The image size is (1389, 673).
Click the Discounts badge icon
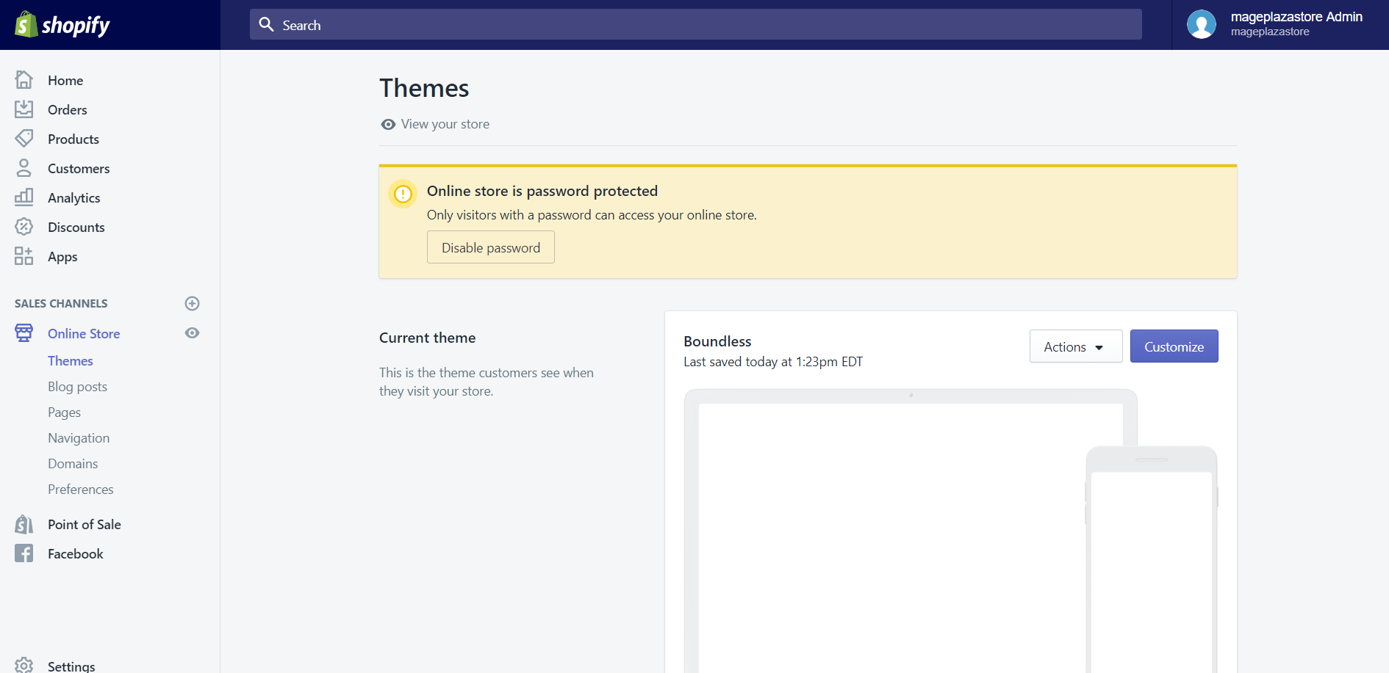[24, 226]
